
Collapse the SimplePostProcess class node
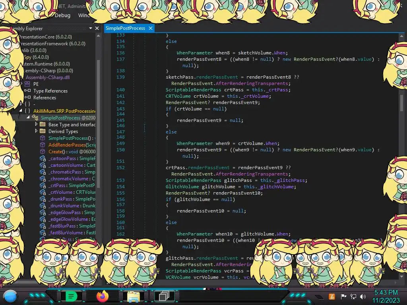click(28, 118)
